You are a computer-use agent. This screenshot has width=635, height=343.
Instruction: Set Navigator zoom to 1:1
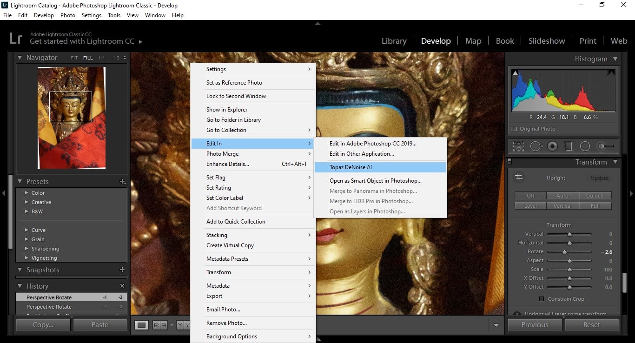(101, 58)
